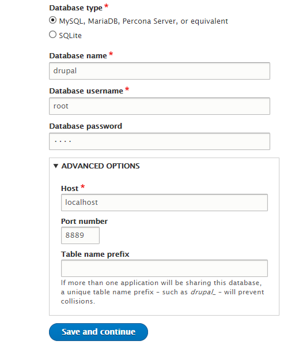Click the empty Table name prefix field
This screenshot has height=352, width=295.
point(164,268)
